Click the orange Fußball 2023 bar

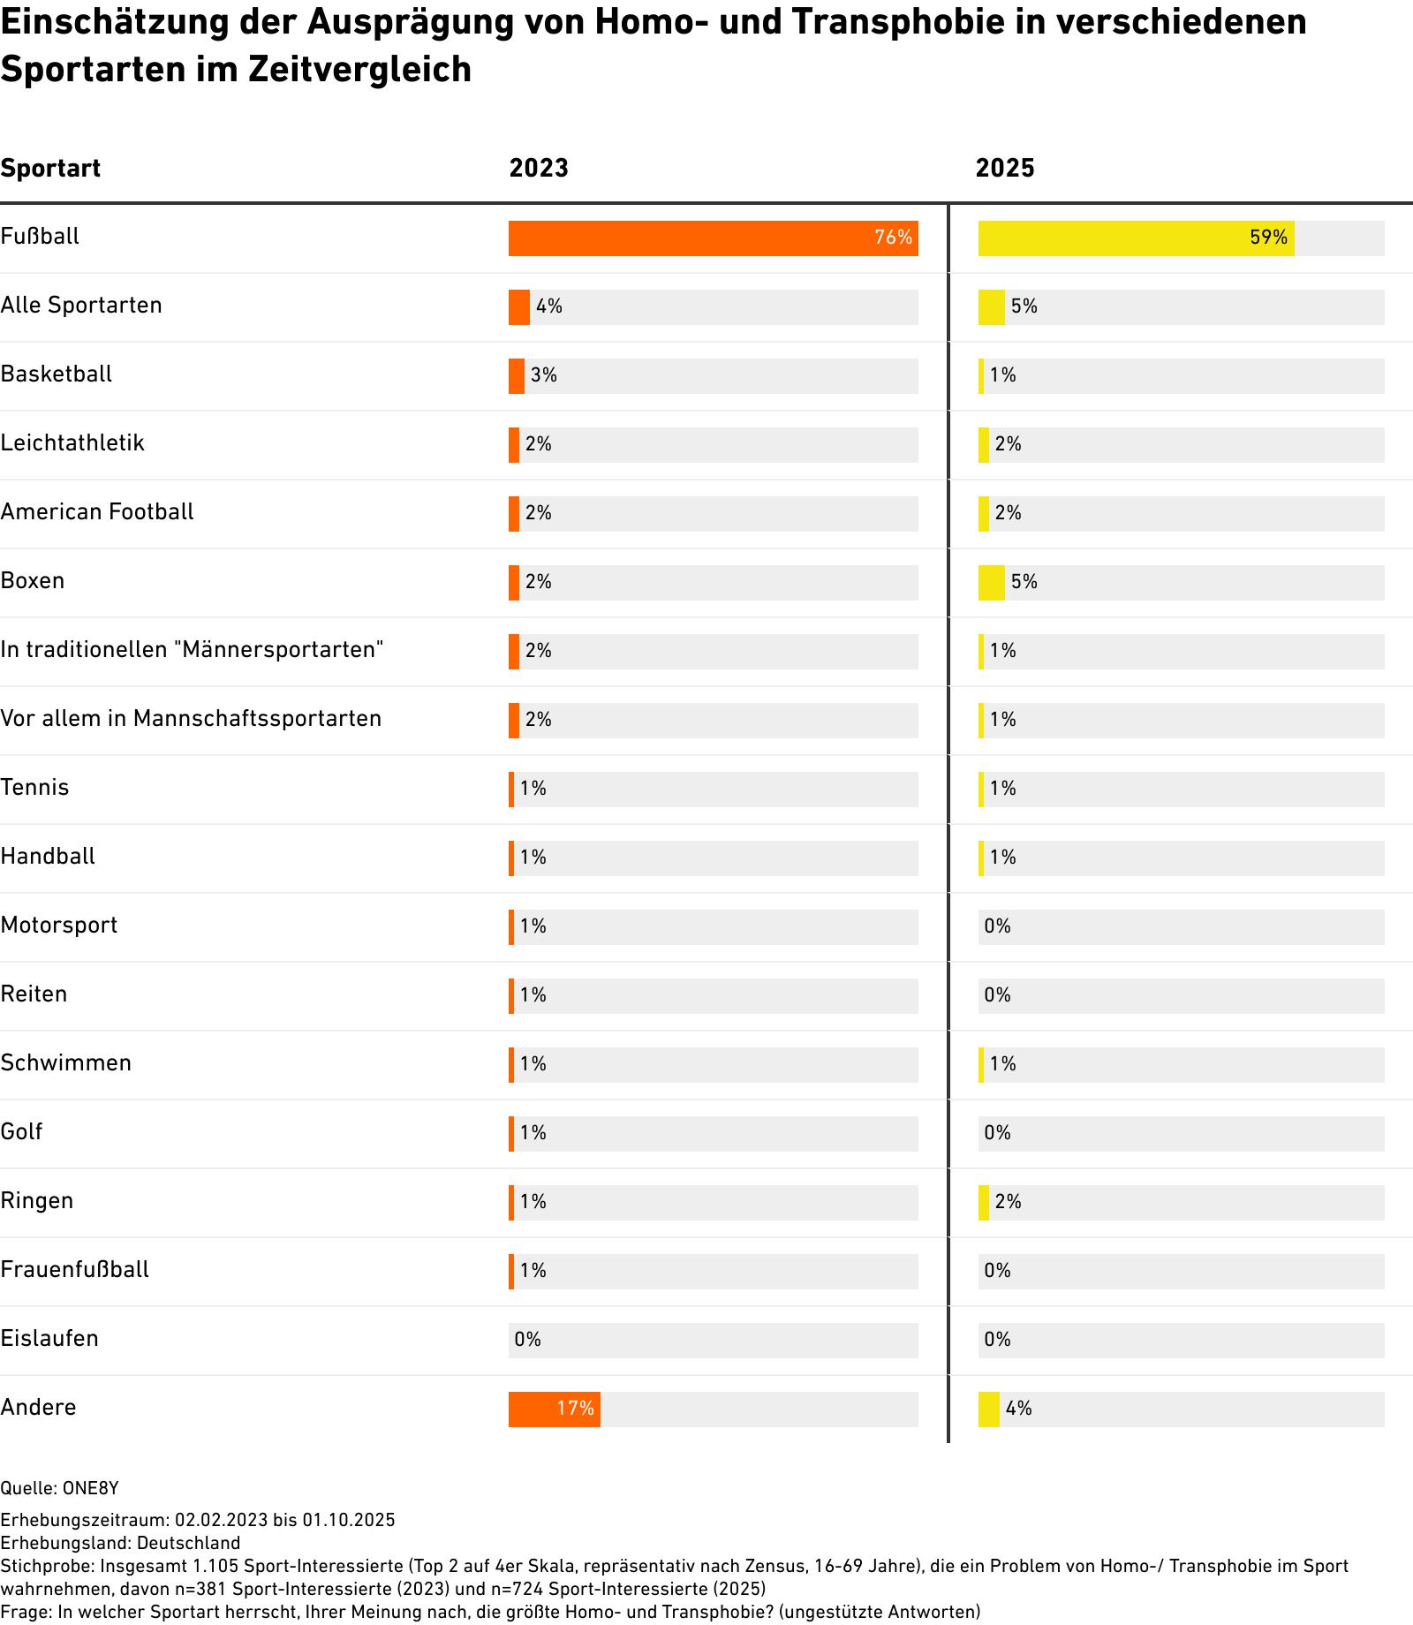[712, 238]
